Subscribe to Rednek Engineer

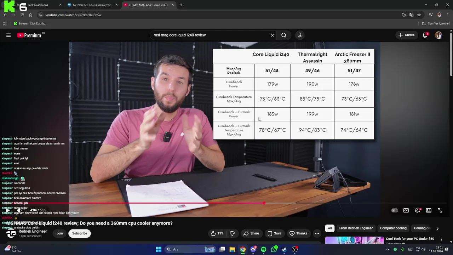click(x=80, y=233)
